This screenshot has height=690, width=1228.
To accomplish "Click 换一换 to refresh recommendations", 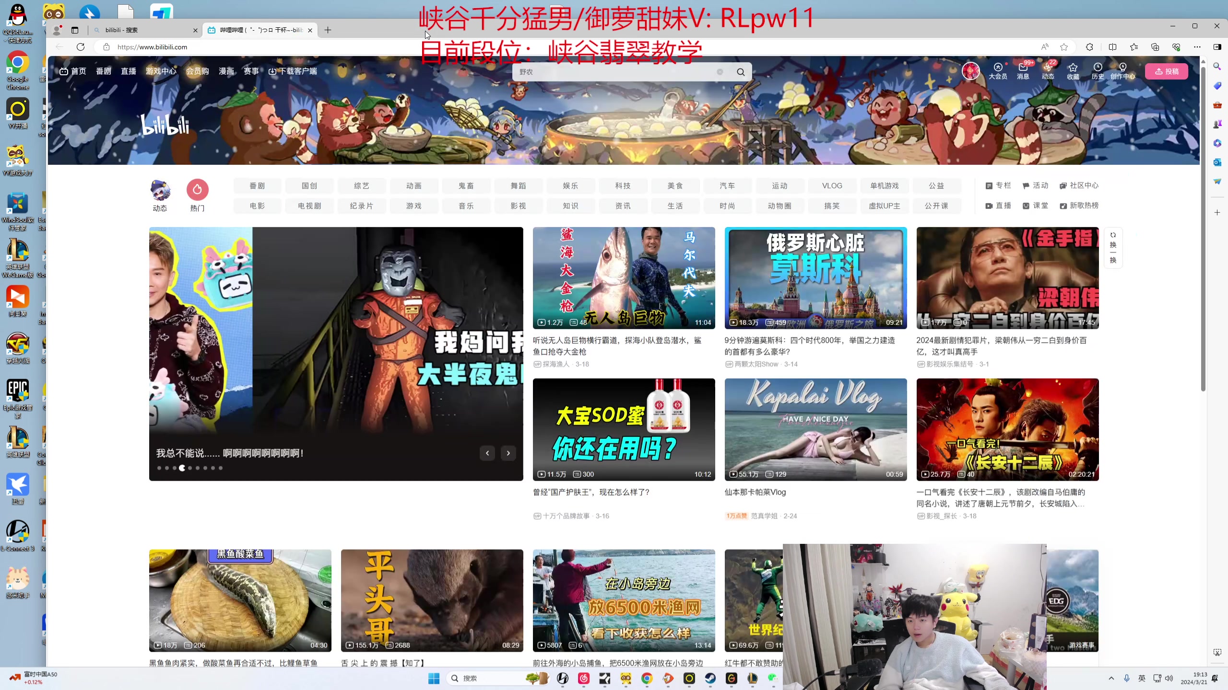I will 1113,248.
